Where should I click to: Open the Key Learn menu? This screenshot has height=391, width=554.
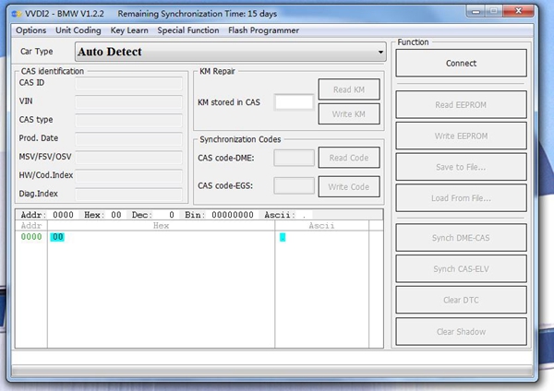(129, 30)
